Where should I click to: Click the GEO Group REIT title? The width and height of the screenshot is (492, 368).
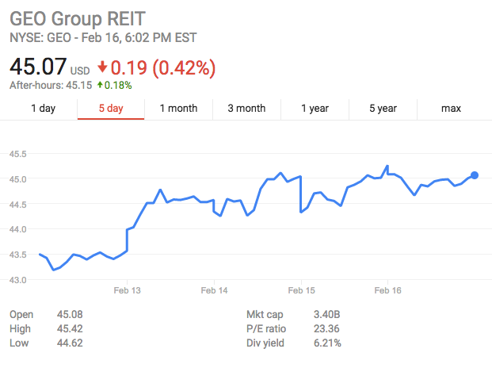78,18
